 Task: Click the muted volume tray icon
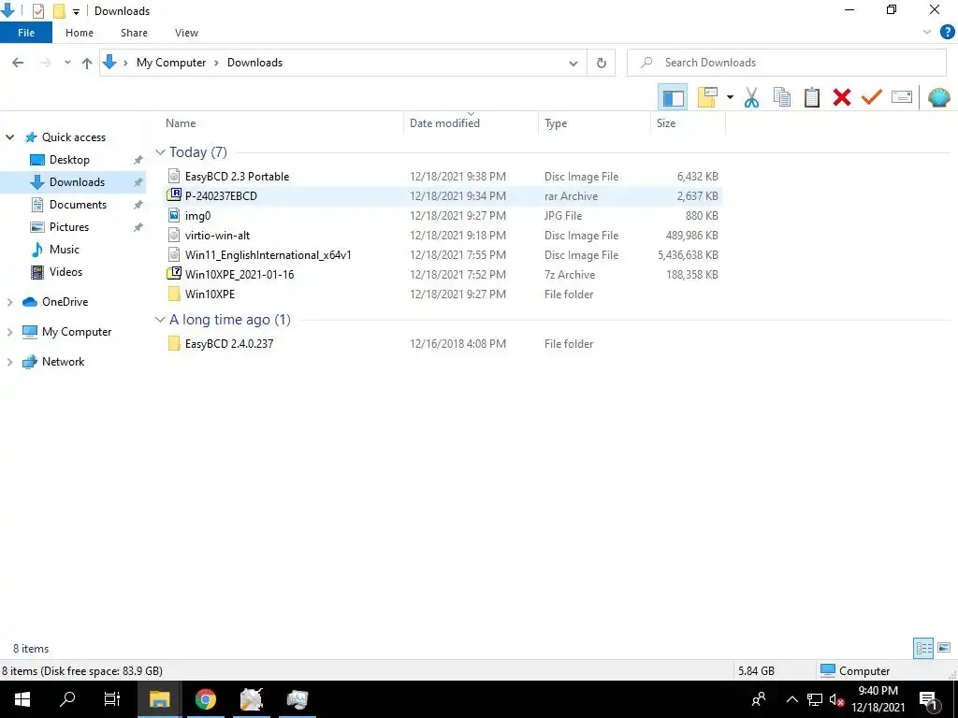pos(835,699)
